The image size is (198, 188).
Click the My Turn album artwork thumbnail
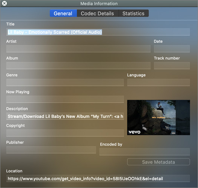(158, 117)
